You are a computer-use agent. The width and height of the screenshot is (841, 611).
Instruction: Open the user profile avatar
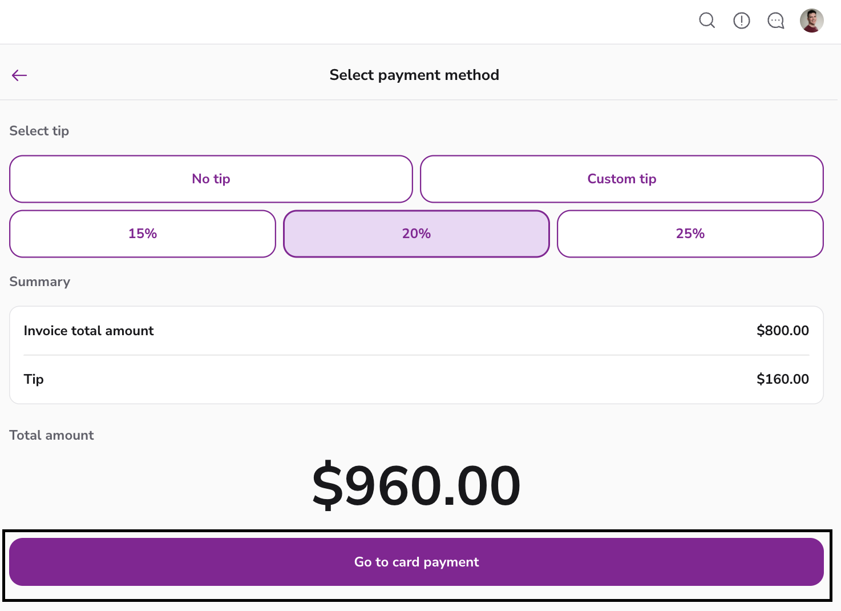click(811, 21)
